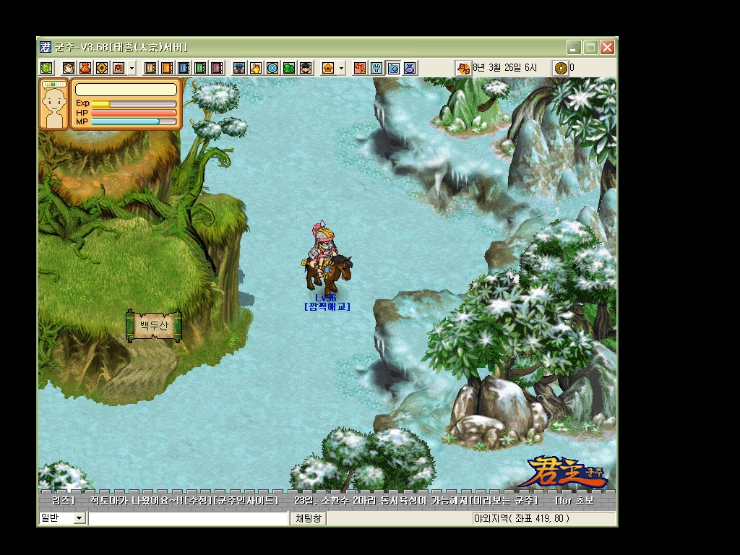The image size is (740, 555).
Task: Click the calendar icon beside the date
Action: click(462, 68)
